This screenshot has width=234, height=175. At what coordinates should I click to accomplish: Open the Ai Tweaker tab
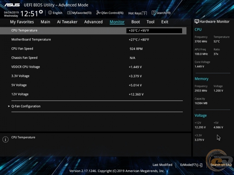67,22
